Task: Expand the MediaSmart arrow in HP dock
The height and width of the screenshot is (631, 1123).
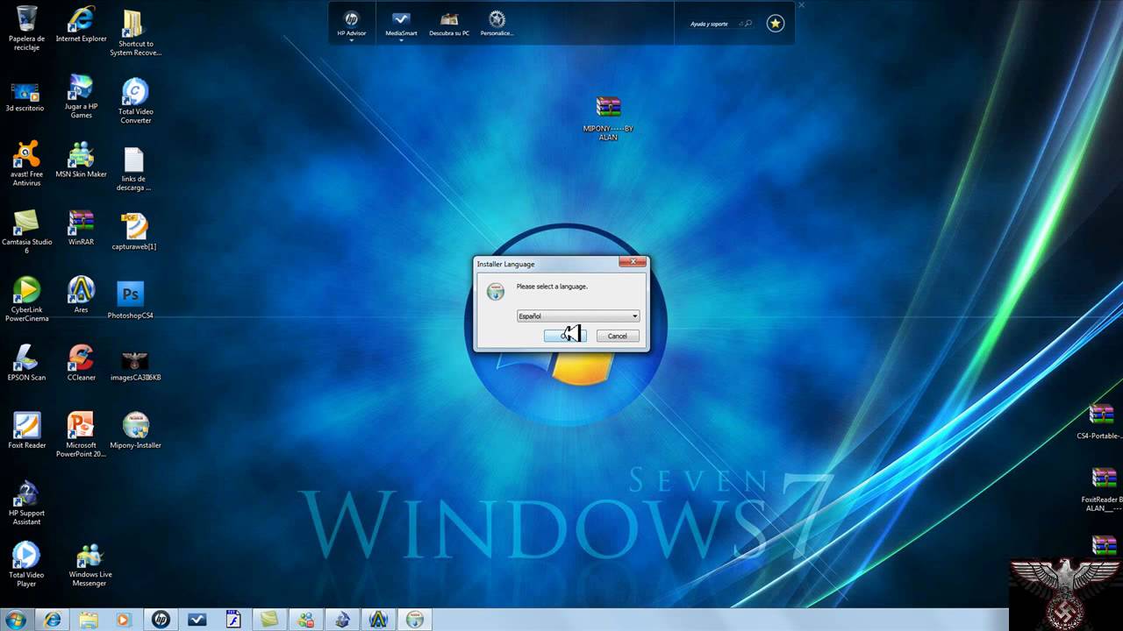Action: click(x=401, y=40)
